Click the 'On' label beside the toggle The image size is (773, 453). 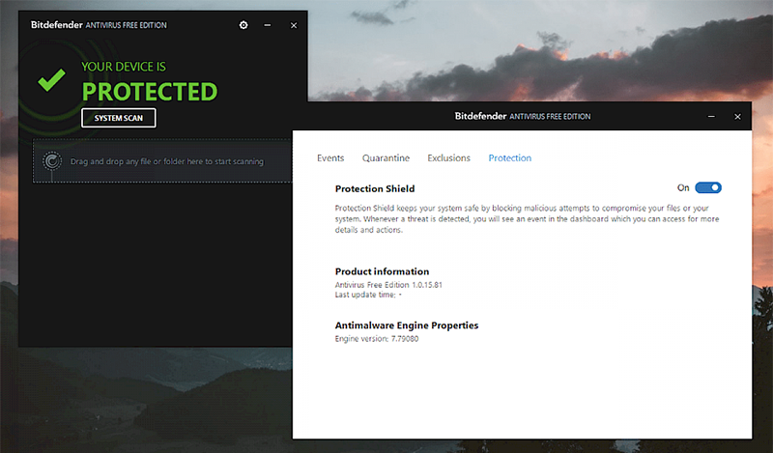(683, 188)
